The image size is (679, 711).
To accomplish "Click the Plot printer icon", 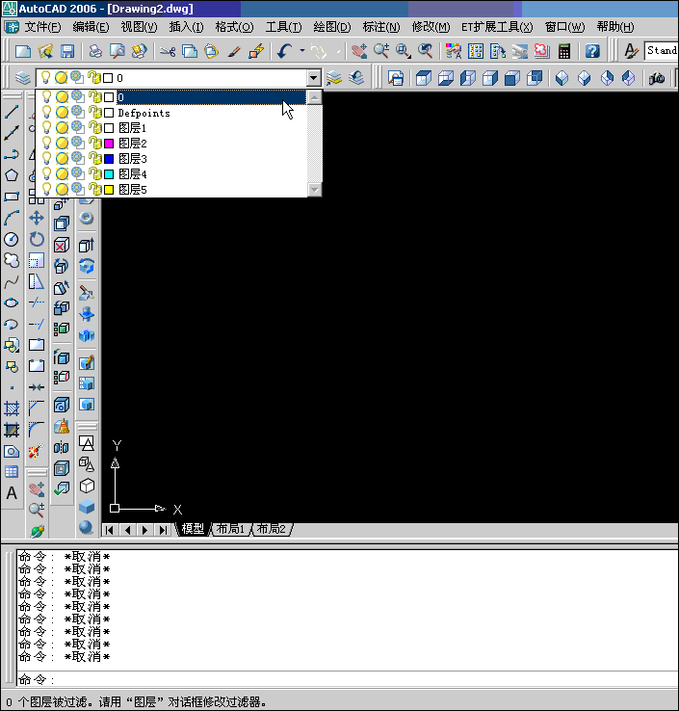I will [95, 51].
